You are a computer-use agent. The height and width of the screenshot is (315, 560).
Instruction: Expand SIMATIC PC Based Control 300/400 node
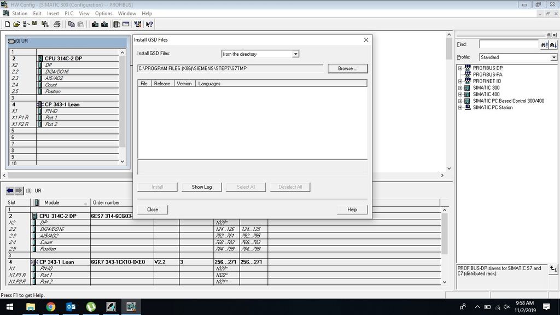click(460, 101)
